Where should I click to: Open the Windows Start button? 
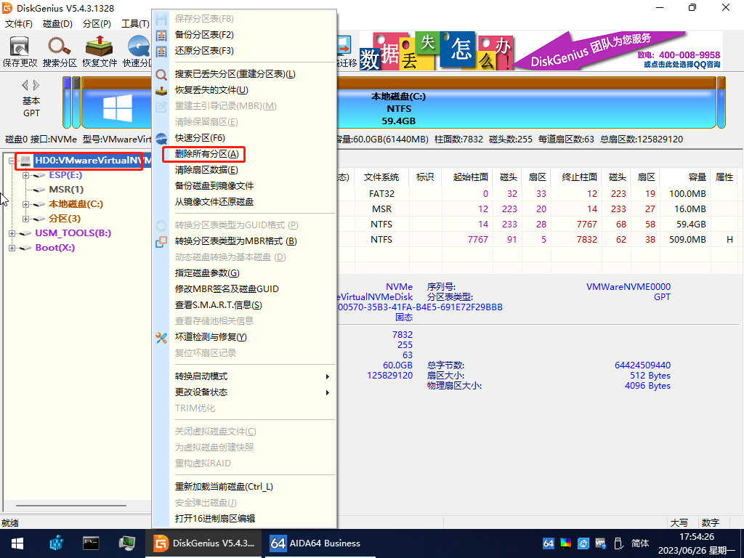(x=17, y=543)
